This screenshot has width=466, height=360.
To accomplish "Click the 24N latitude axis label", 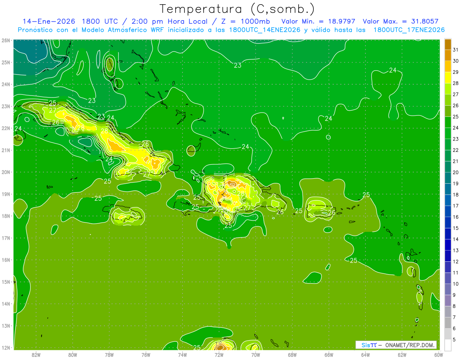I will tap(5, 84).
